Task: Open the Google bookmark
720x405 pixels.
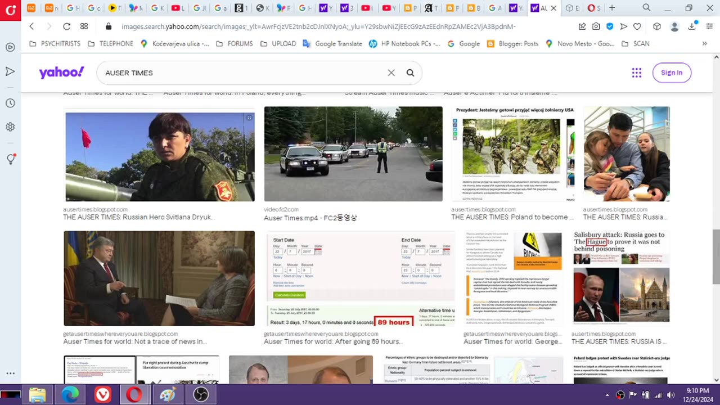Action: [463, 43]
